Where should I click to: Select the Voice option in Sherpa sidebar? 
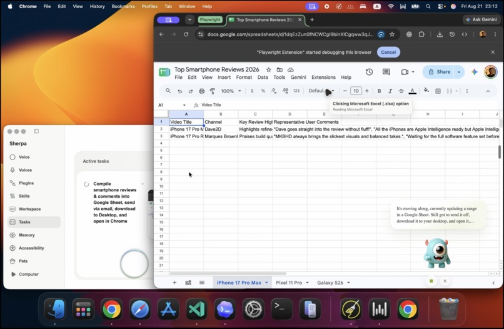[34, 157]
